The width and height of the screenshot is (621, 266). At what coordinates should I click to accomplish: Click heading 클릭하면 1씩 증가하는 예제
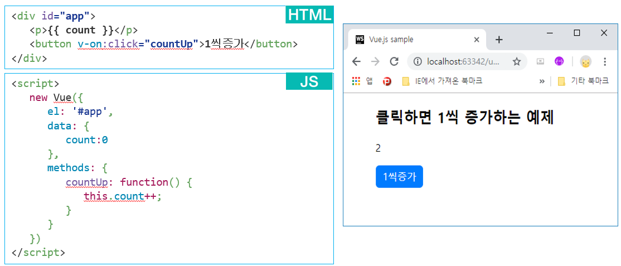(464, 117)
